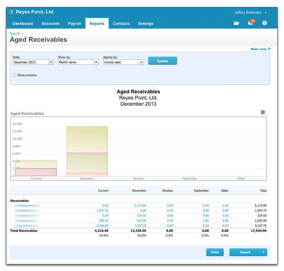Enable the Show invoices checkbox
The width and height of the screenshot is (284, 271).
click(x=15, y=75)
